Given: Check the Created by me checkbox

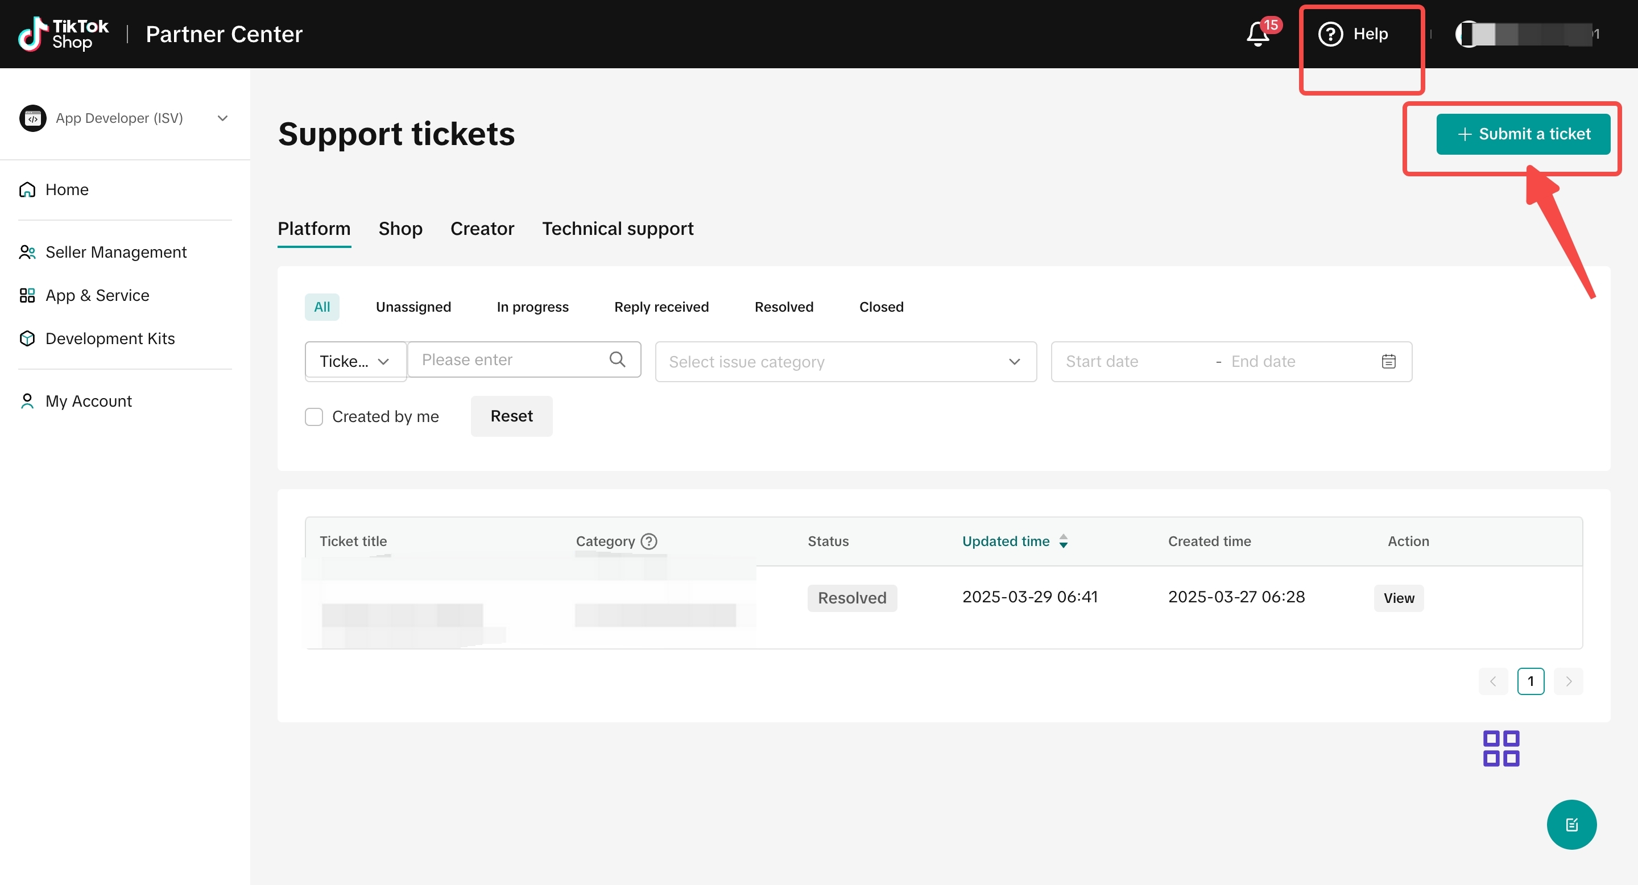Looking at the screenshot, I should click(x=313, y=416).
